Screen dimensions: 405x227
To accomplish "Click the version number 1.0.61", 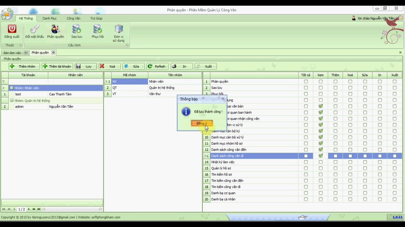I will (397, 217).
